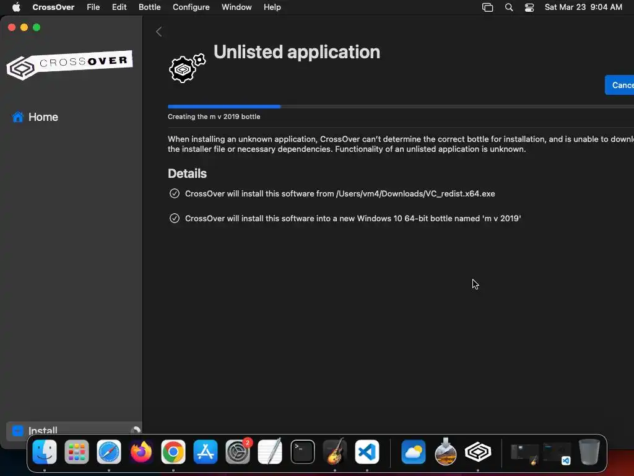
Task: Open the CrossOver application menu
Action: [53, 7]
